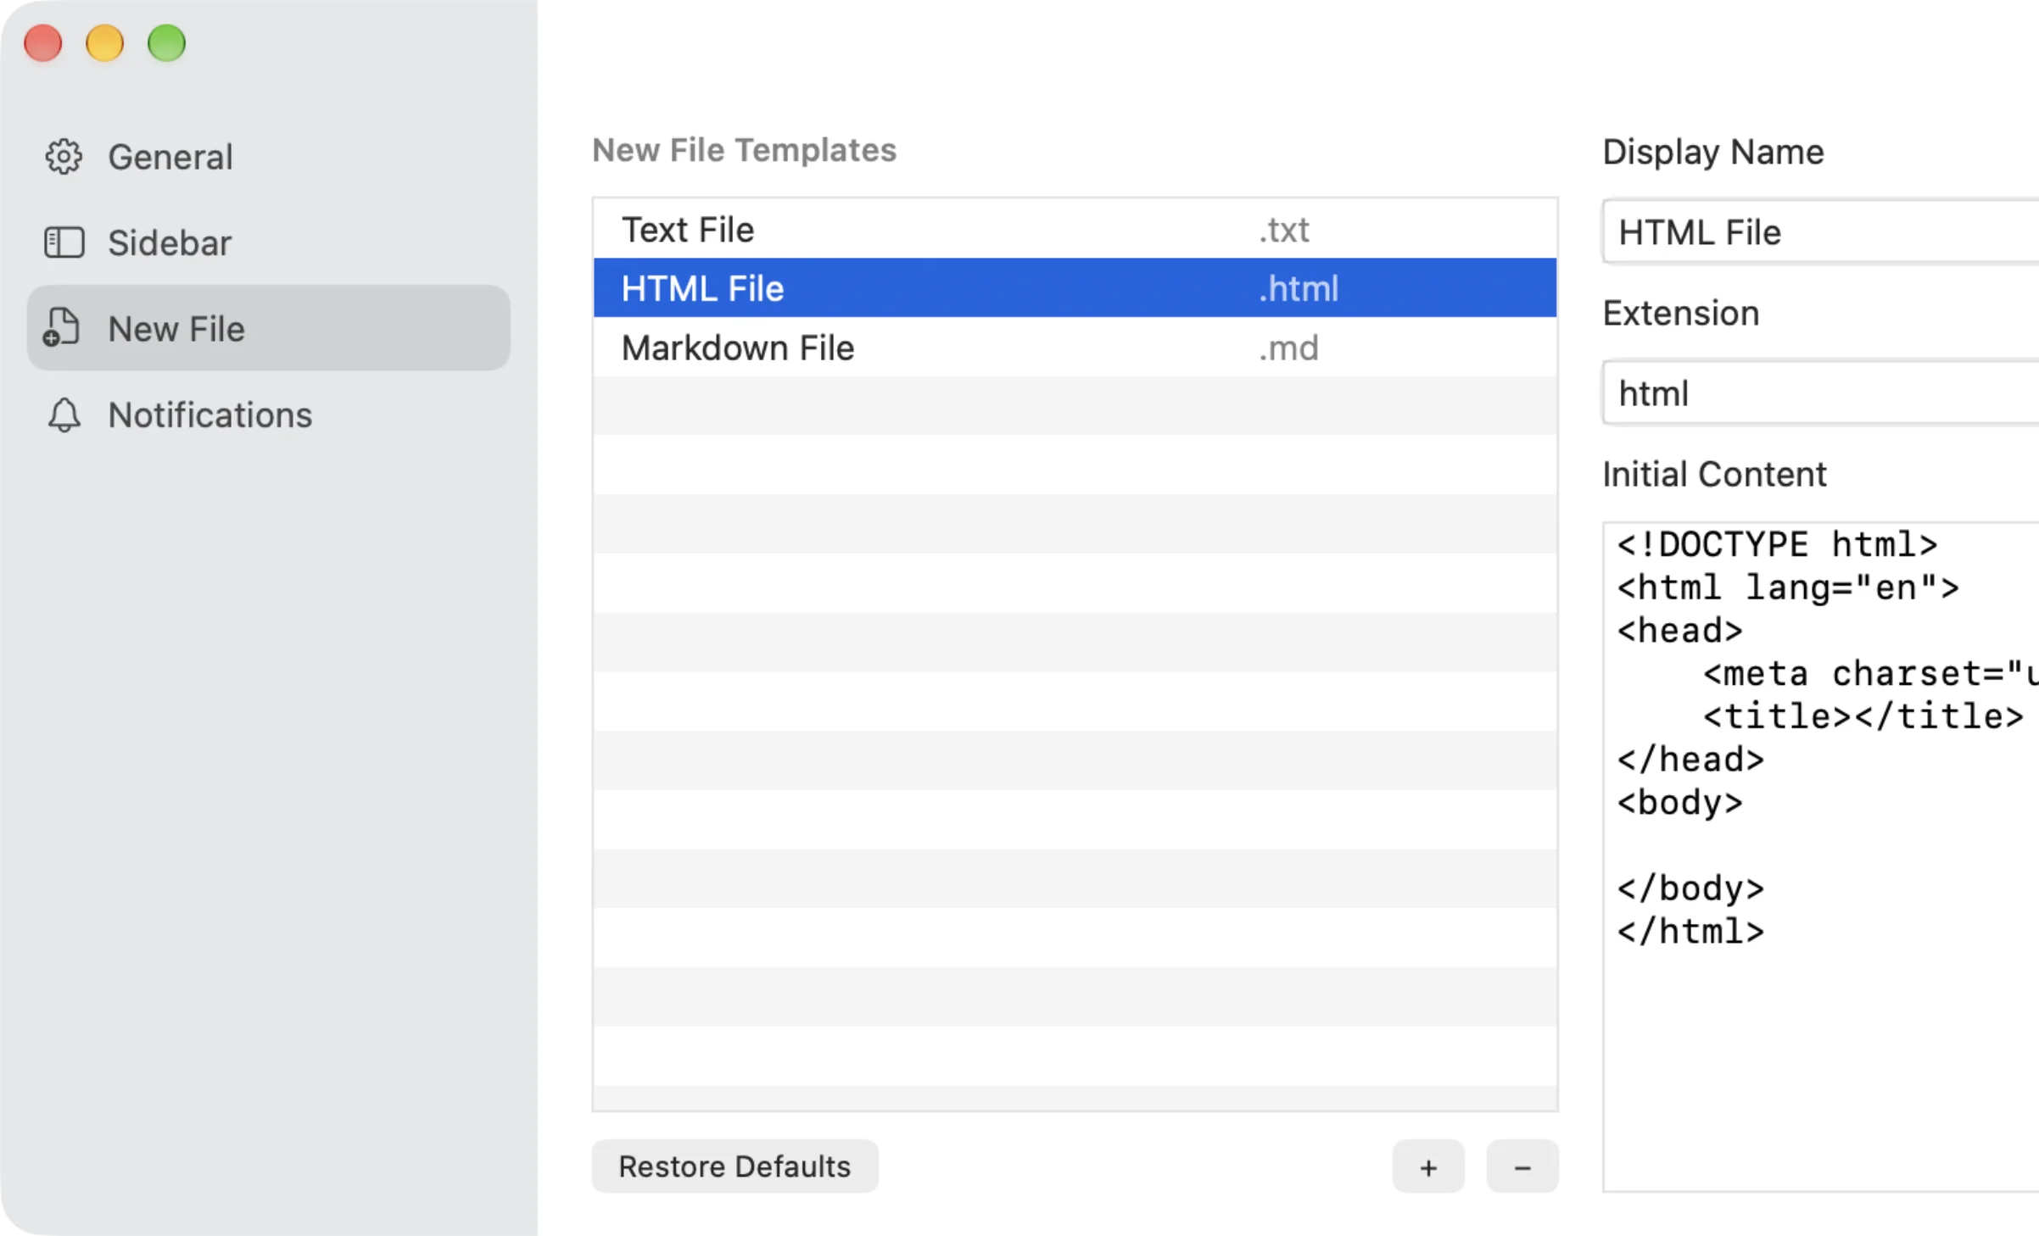
Task: Select the HTML File template row
Action: click(1075, 288)
